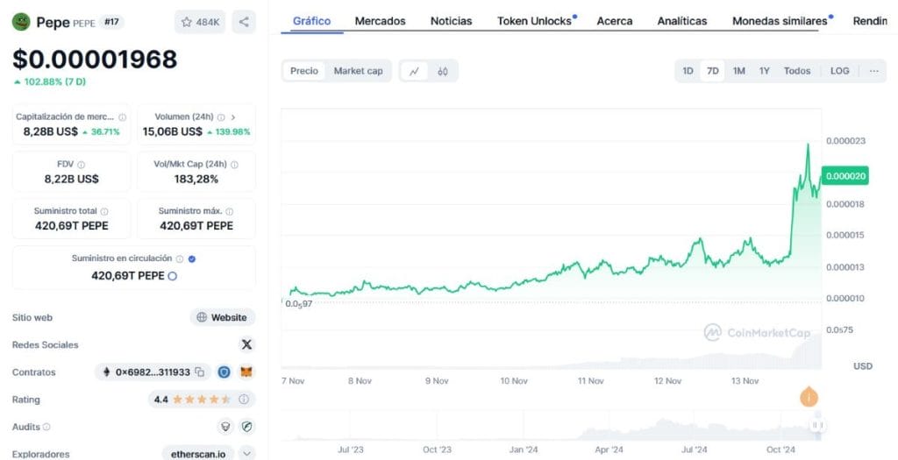Open chart more options menu
The width and height of the screenshot is (898, 460).
tap(874, 71)
